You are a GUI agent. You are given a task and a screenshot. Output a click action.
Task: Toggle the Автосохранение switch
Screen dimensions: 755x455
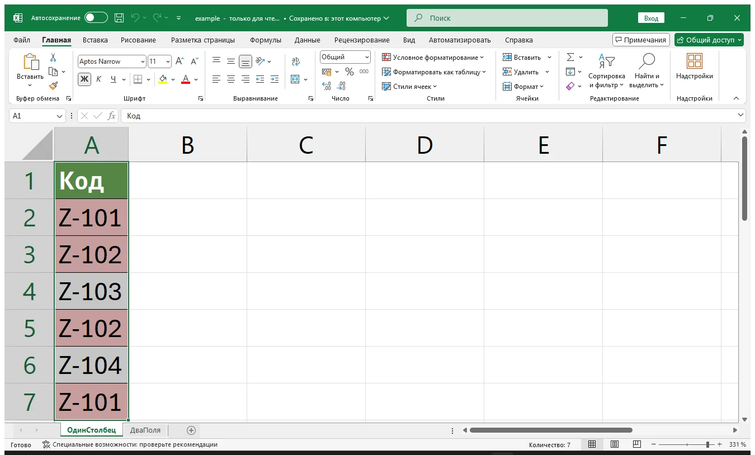point(96,18)
